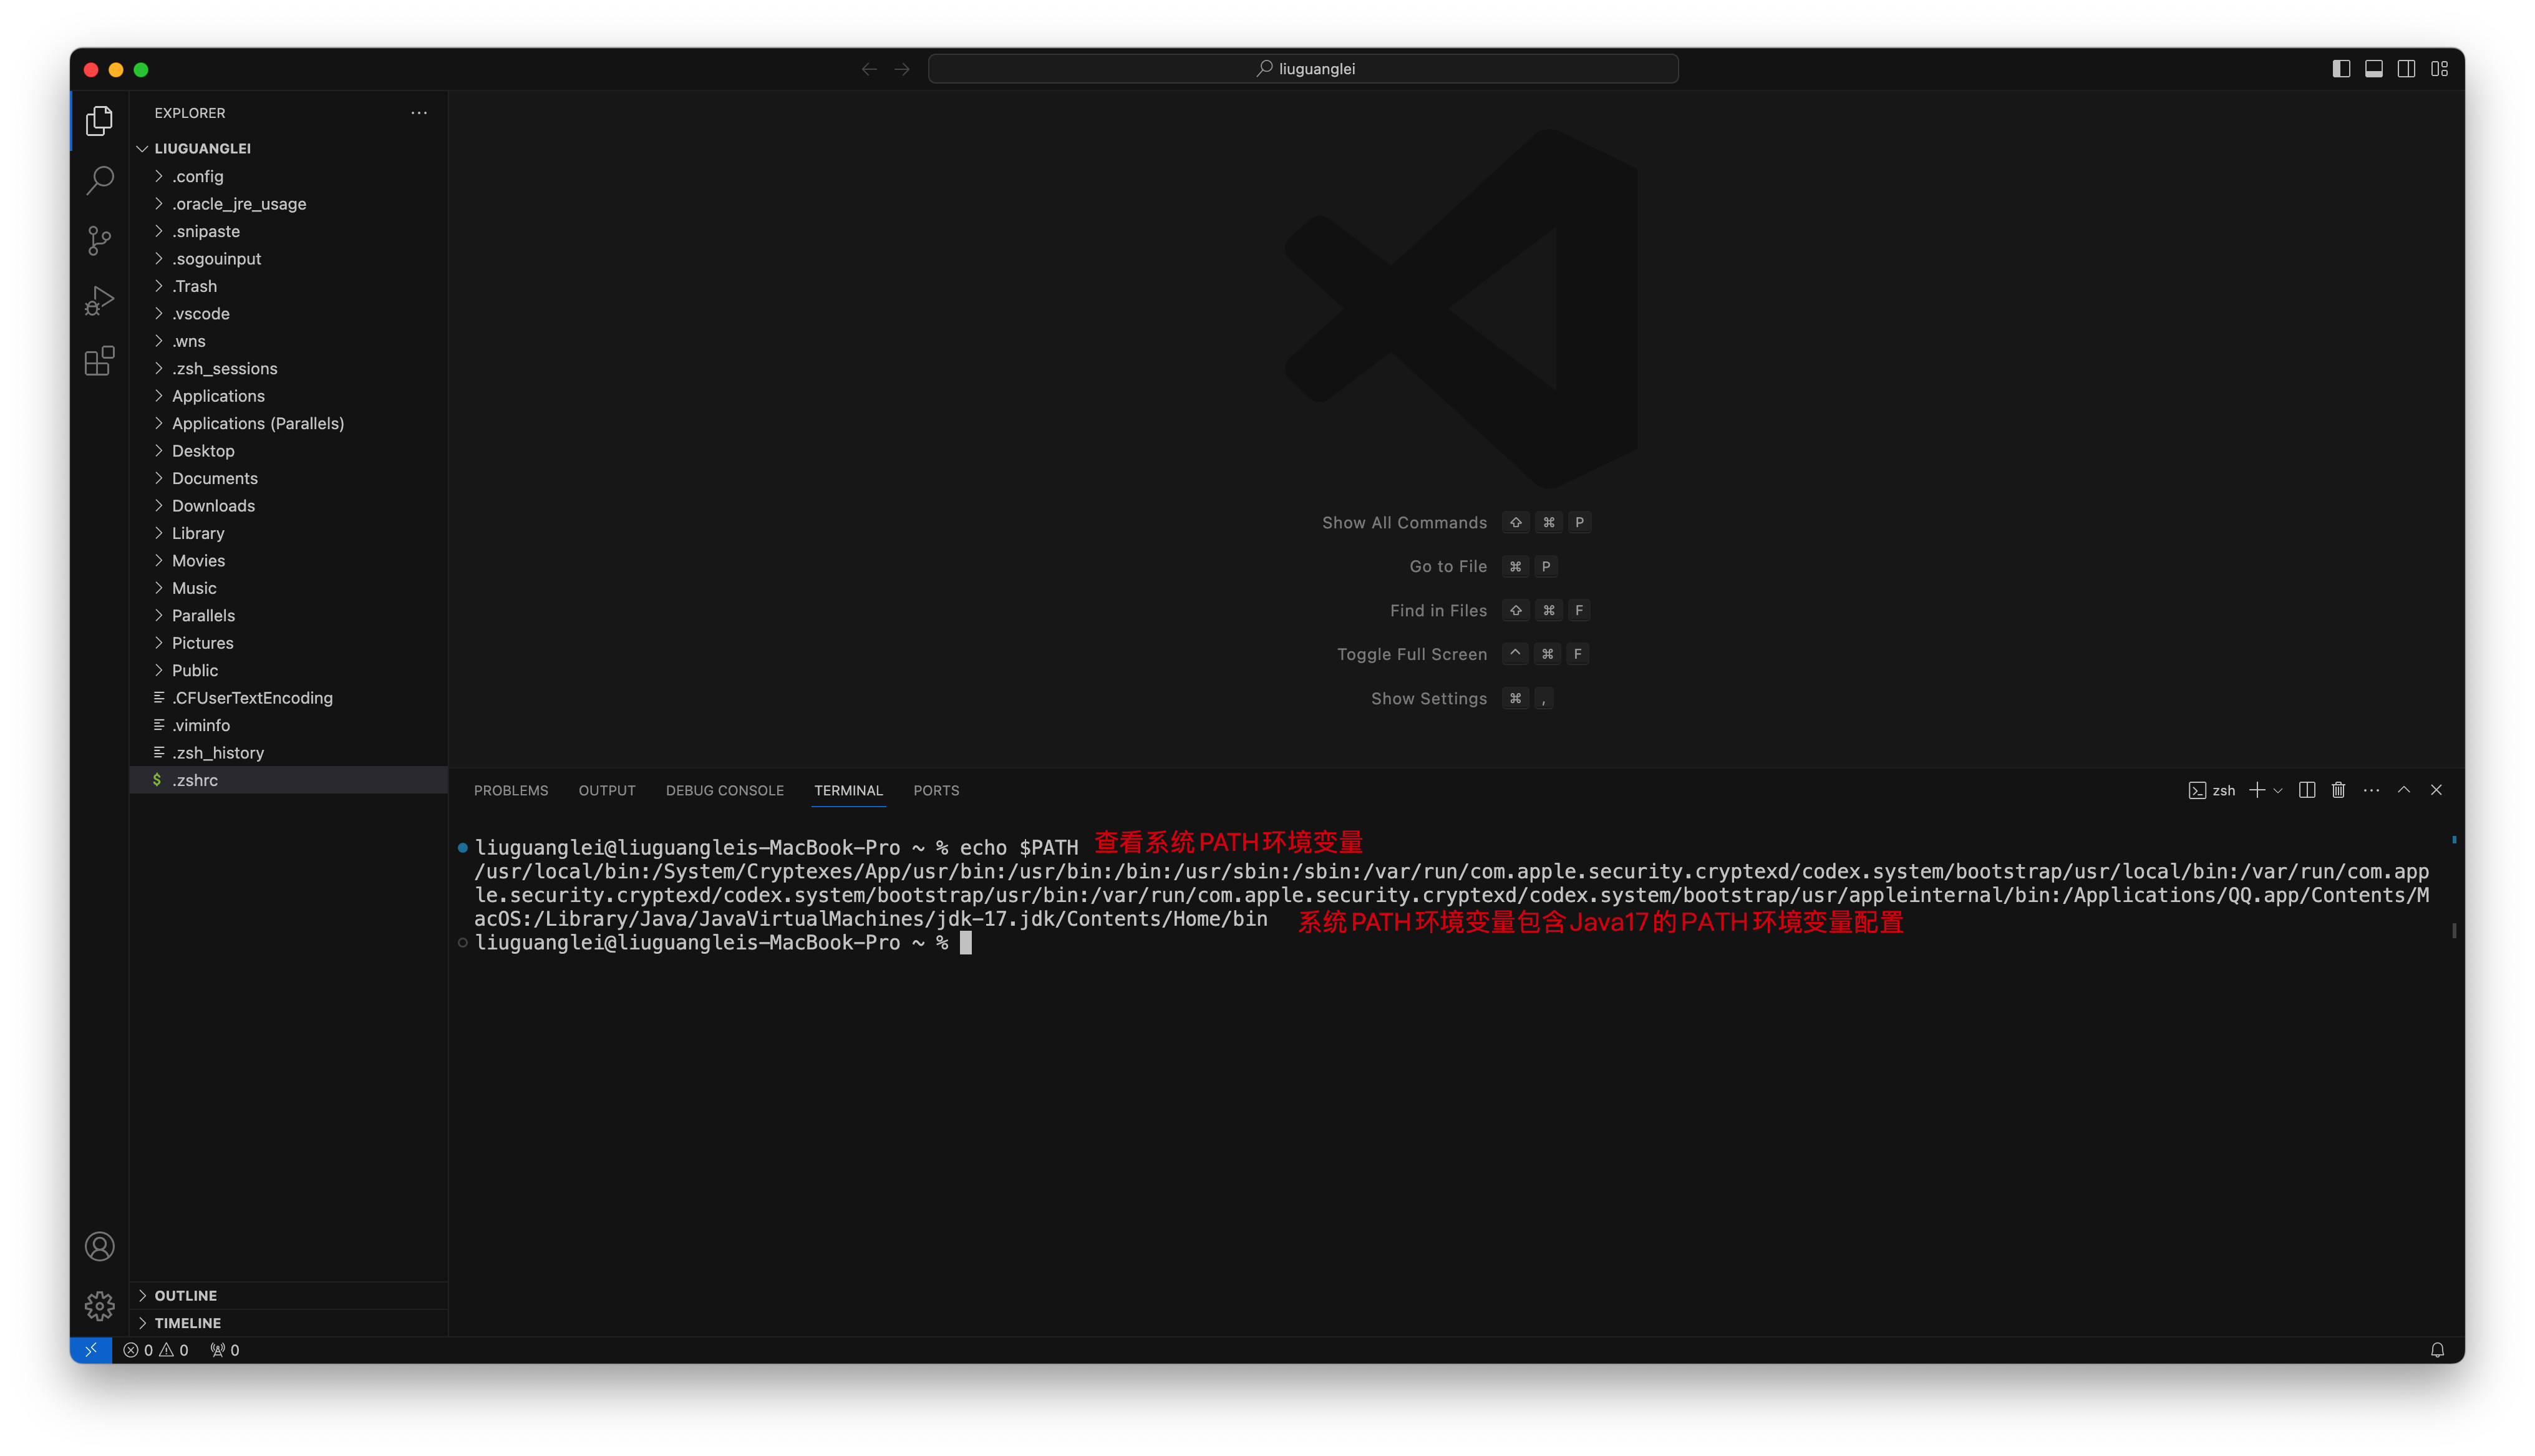Image resolution: width=2535 pixels, height=1456 pixels.
Task: Open the Customize Layout icon
Action: [2440, 69]
